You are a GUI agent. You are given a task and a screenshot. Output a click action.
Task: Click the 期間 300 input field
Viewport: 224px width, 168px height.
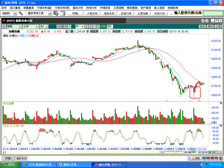point(110,27)
